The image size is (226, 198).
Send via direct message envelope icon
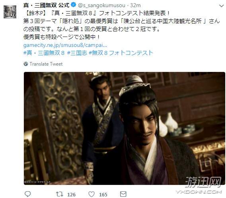click(123, 194)
